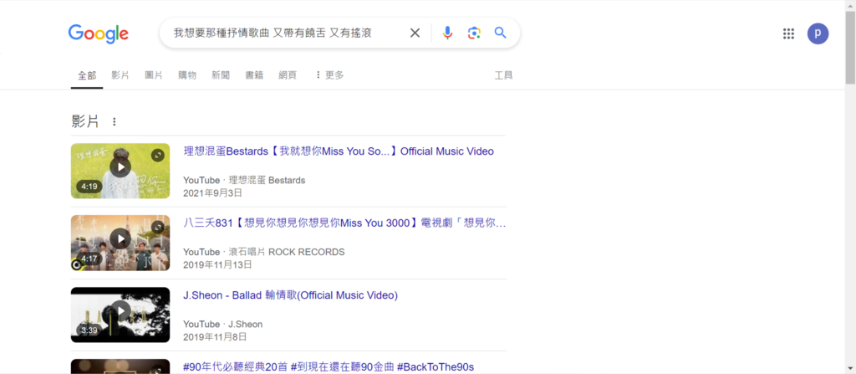This screenshot has width=856, height=374.
Task: Play the 3:39 J.Sheon video thumbnail
Action: [x=120, y=315]
